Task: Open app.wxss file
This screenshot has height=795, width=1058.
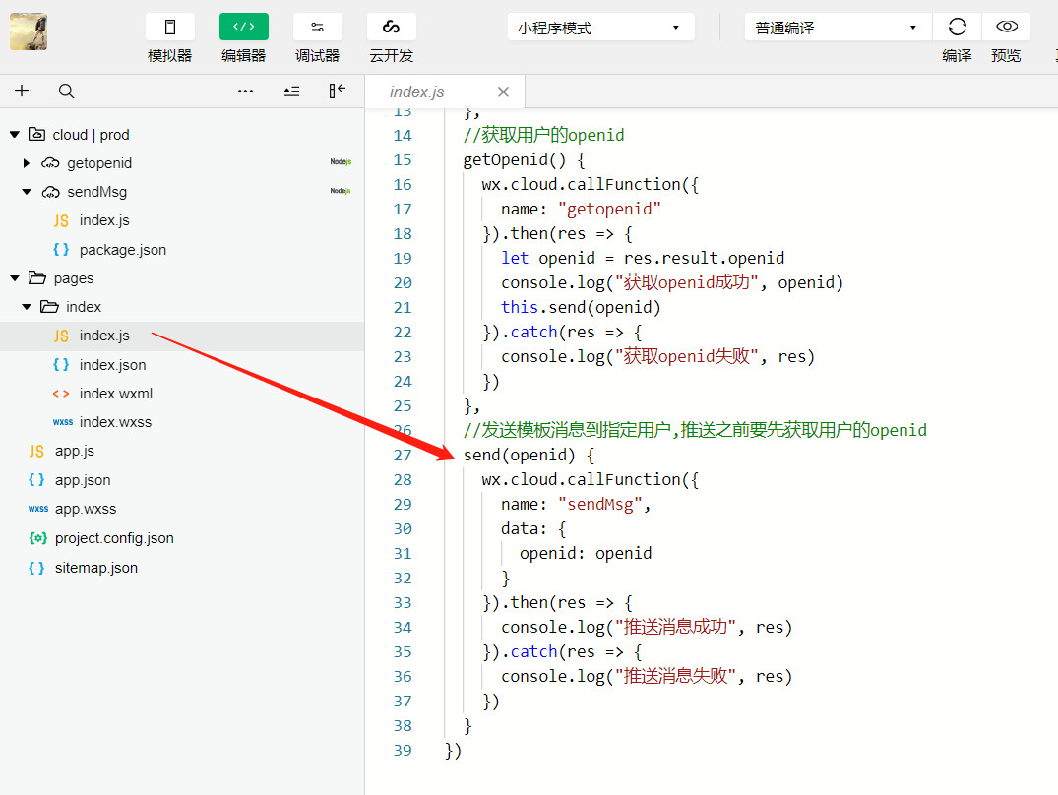Action: click(85, 509)
